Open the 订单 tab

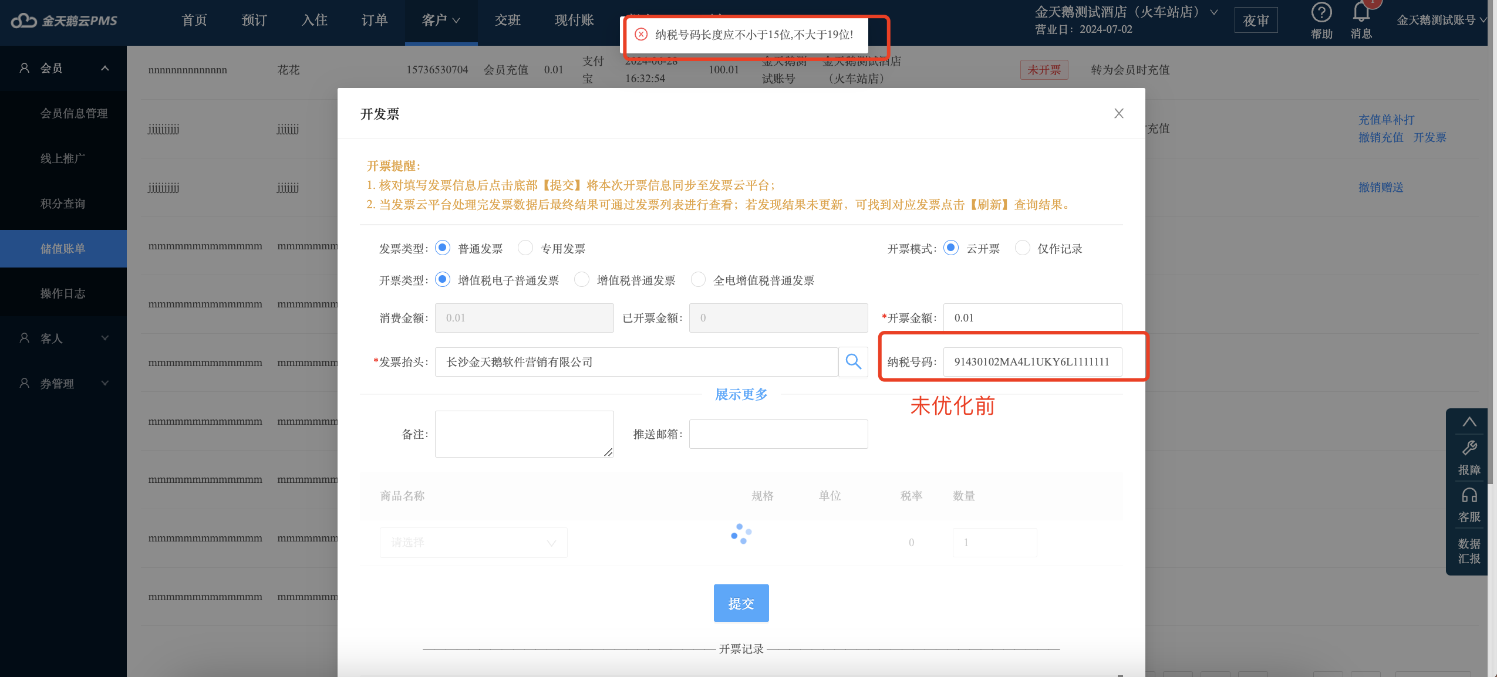[375, 21]
